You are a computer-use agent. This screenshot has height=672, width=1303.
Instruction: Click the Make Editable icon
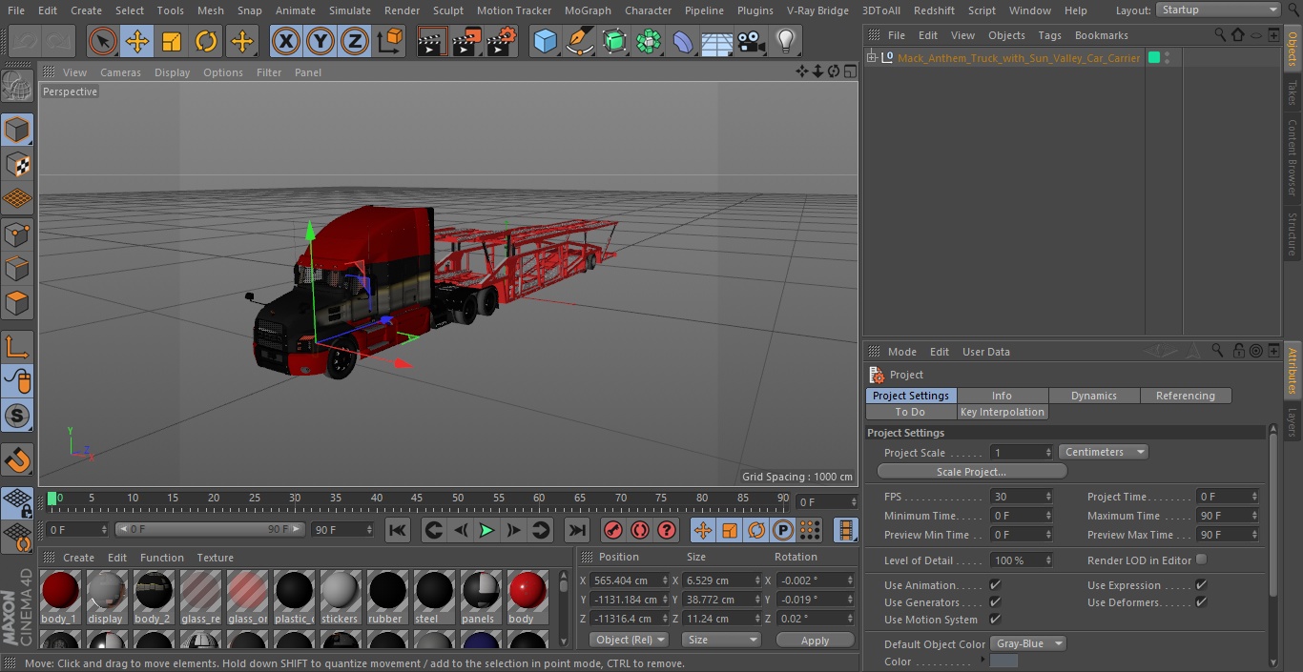pos(17,87)
